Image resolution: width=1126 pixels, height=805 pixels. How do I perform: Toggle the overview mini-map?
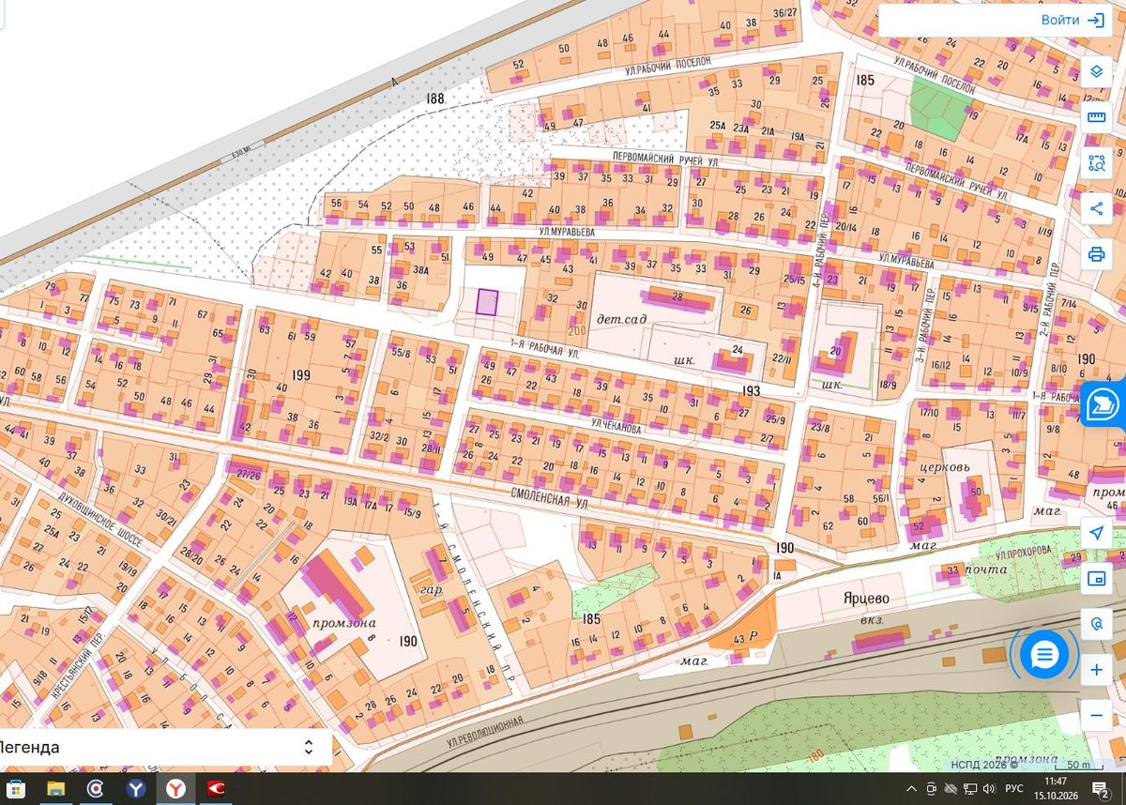[x=1096, y=579]
